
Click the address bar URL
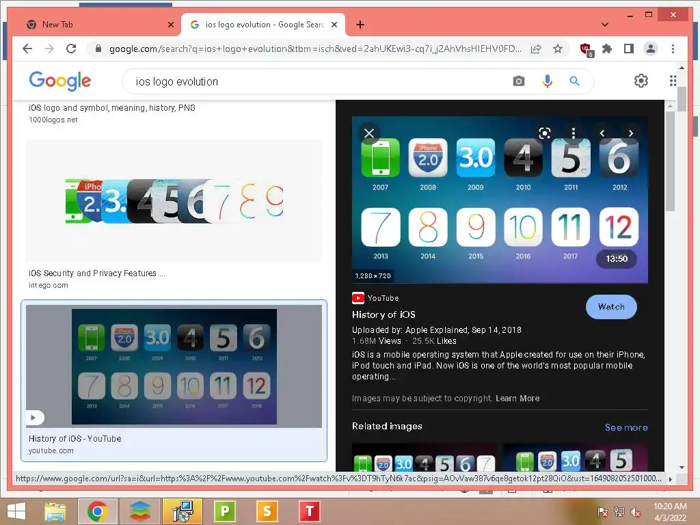coord(315,49)
